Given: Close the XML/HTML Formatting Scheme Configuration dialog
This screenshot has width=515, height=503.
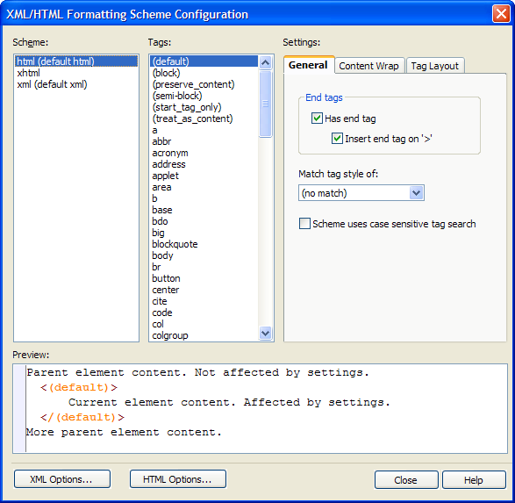Looking at the screenshot, I should point(501,14).
